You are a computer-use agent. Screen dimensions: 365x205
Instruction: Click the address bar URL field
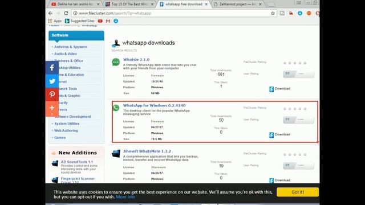(x=172, y=13)
